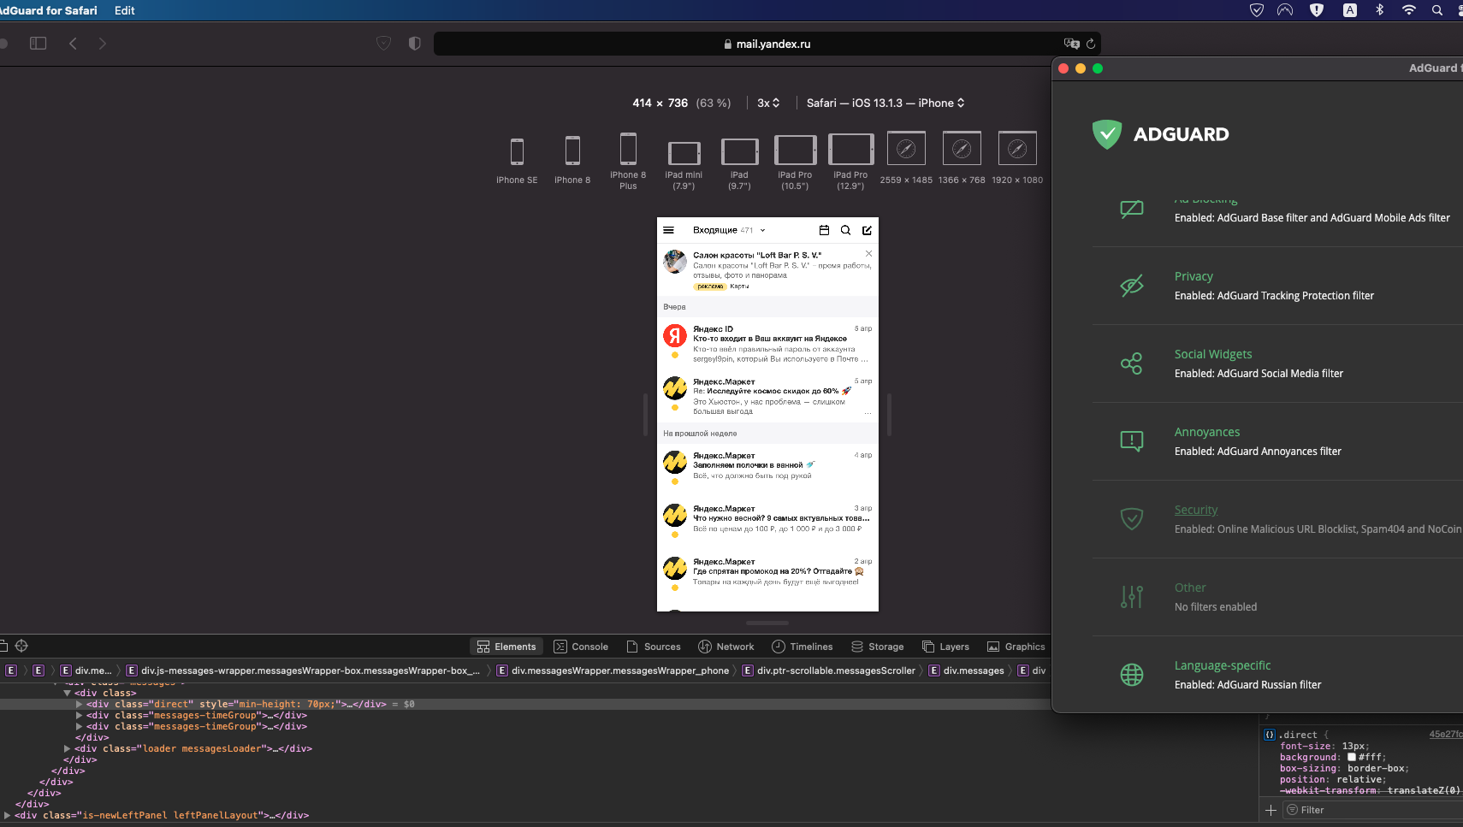Open the Wi-Fi status menu
1463x827 pixels.
coord(1407,10)
